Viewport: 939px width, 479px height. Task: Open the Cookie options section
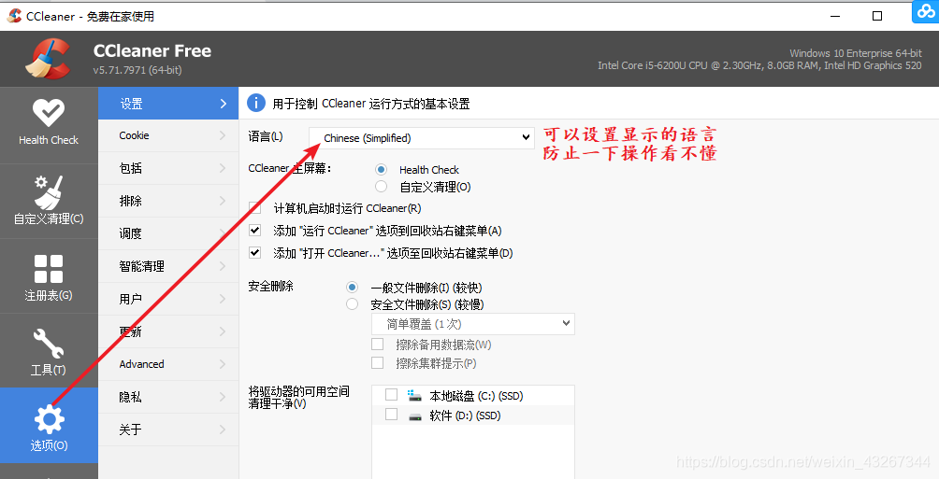(x=168, y=135)
